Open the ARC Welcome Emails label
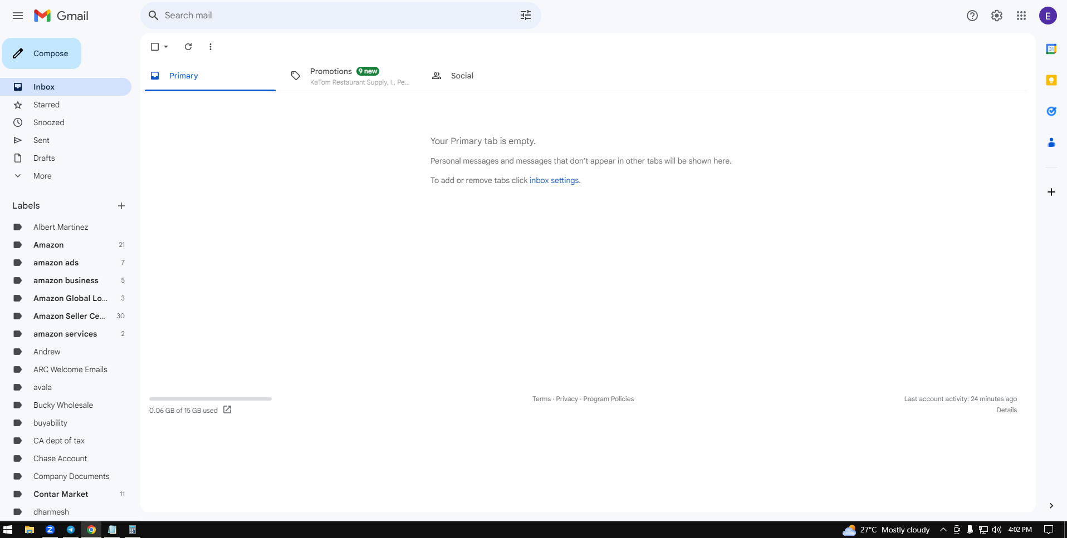 point(66,369)
